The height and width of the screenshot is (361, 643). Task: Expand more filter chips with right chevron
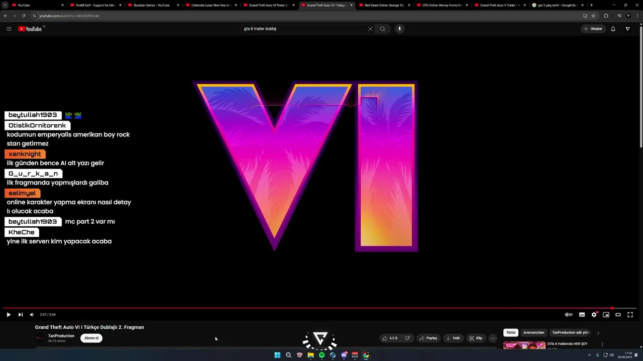pos(598,333)
